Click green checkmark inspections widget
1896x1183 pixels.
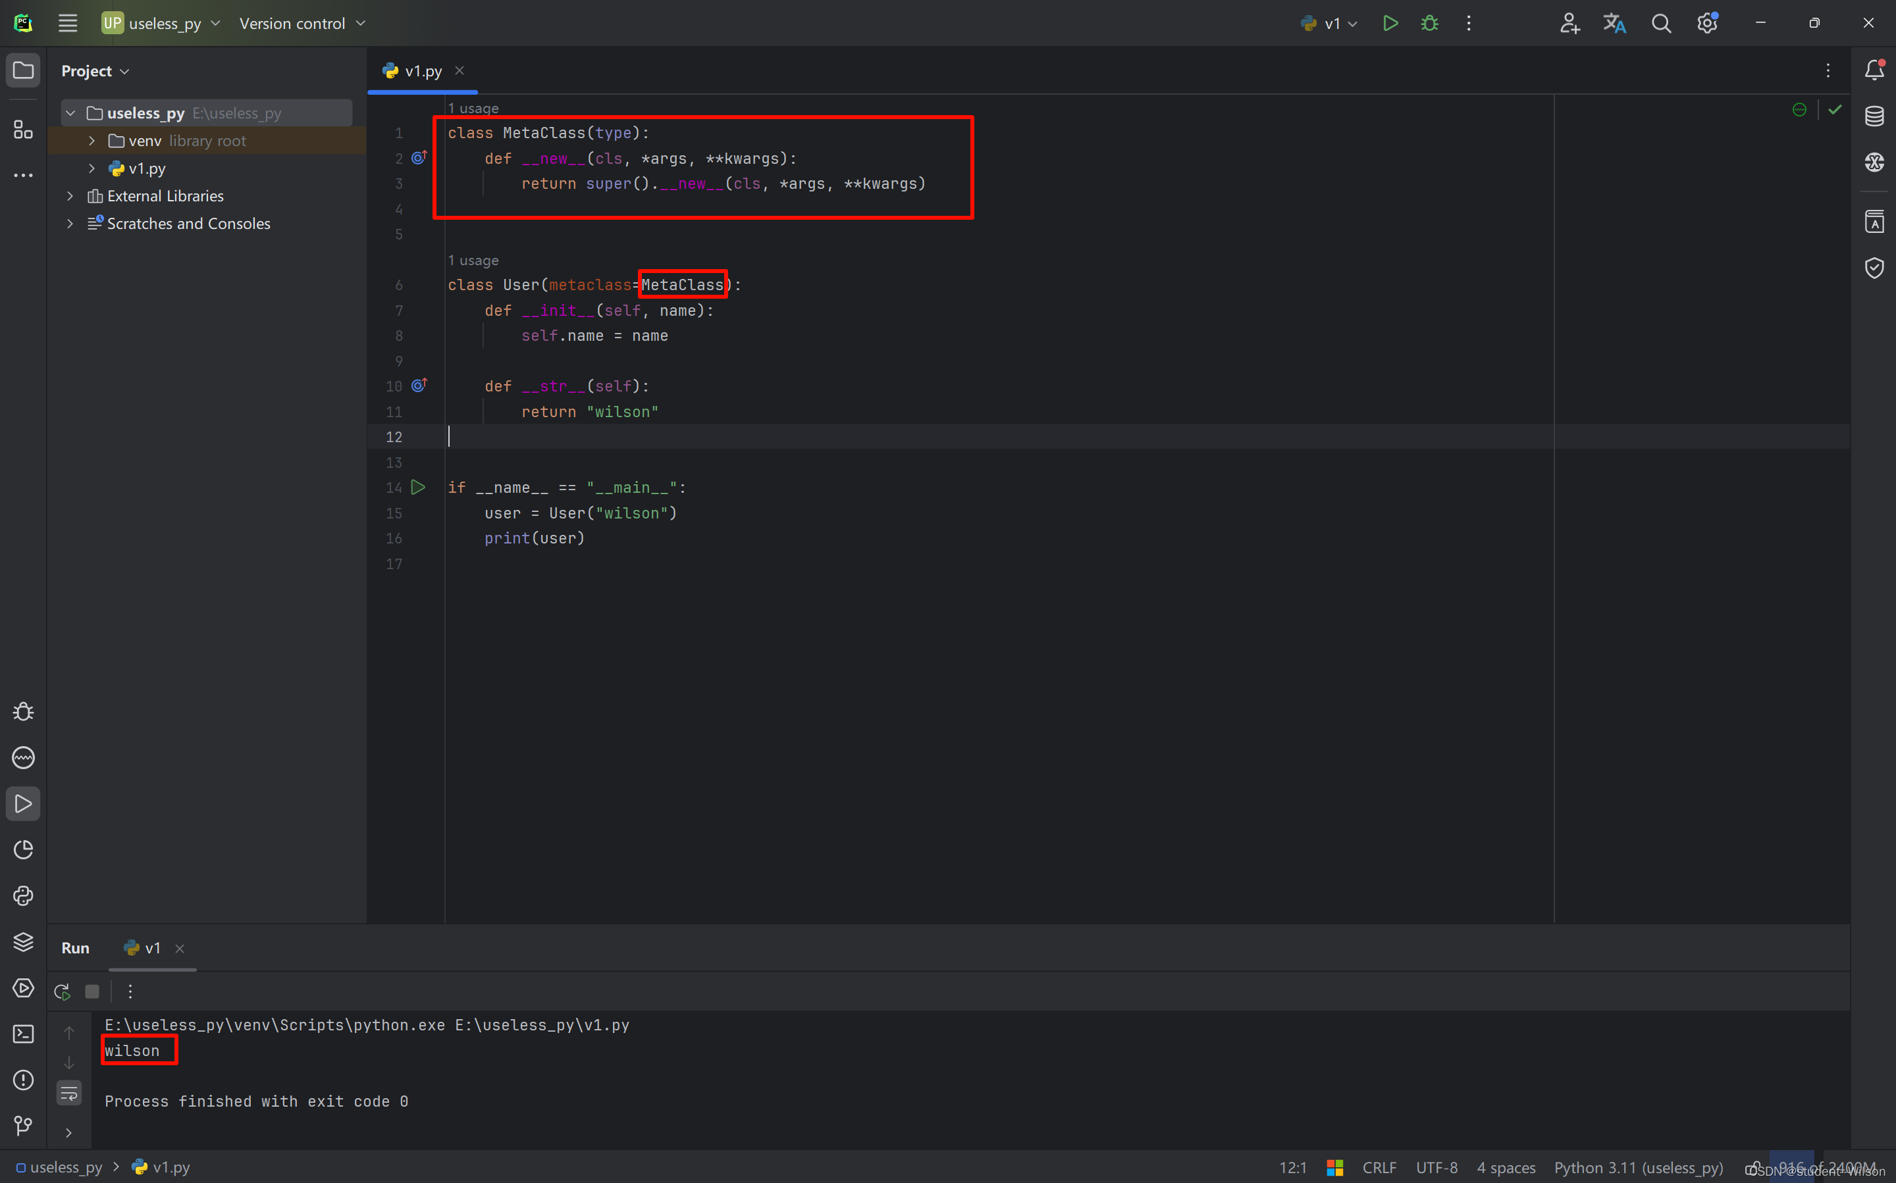click(1835, 109)
